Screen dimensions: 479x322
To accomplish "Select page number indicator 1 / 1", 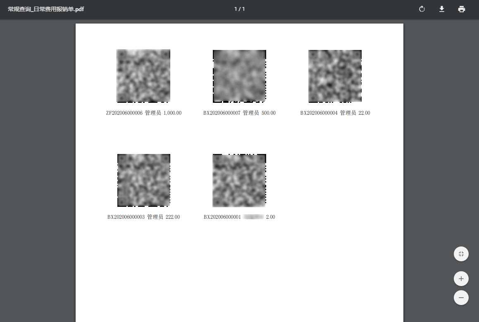I will (240, 9).
